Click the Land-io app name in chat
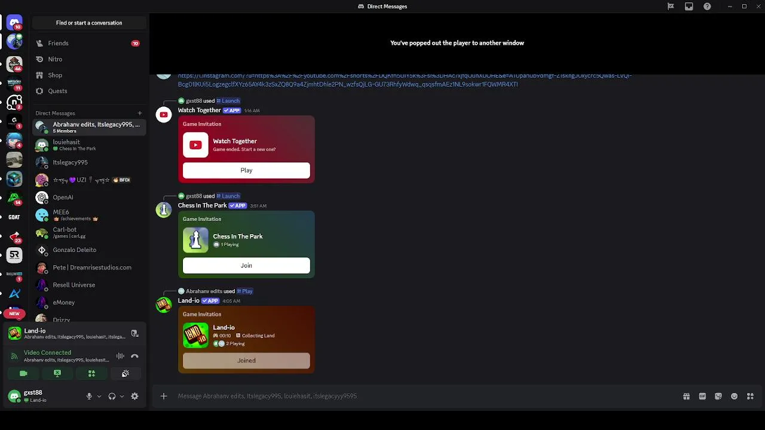Screen dimensions: 765x430 [188, 300]
